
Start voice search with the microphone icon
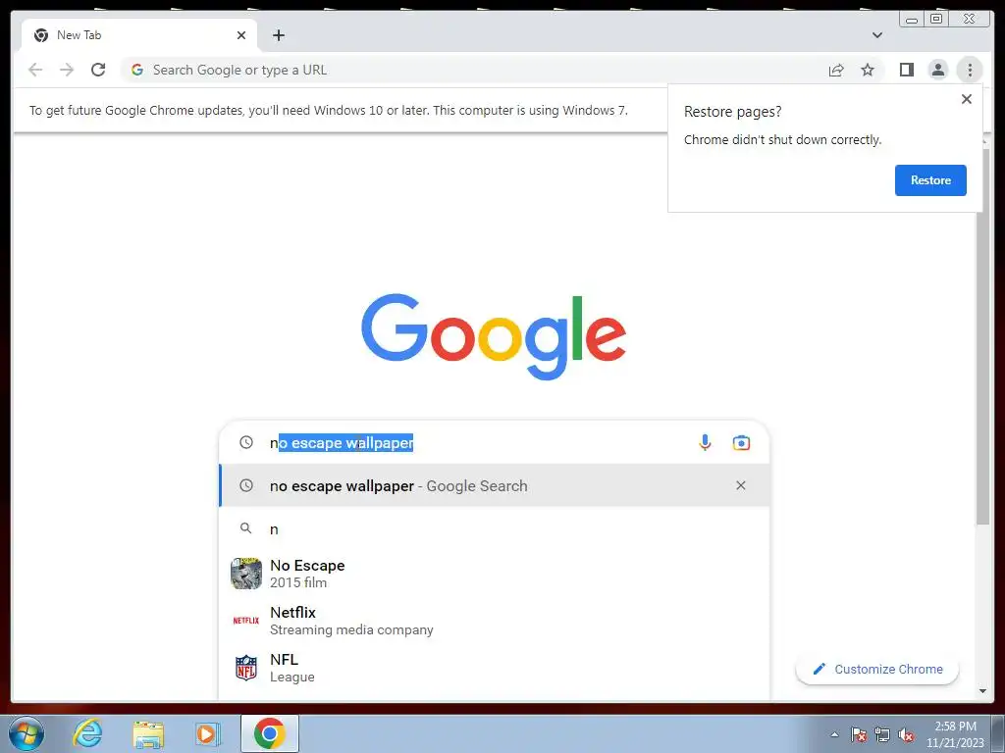pyautogui.click(x=705, y=442)
